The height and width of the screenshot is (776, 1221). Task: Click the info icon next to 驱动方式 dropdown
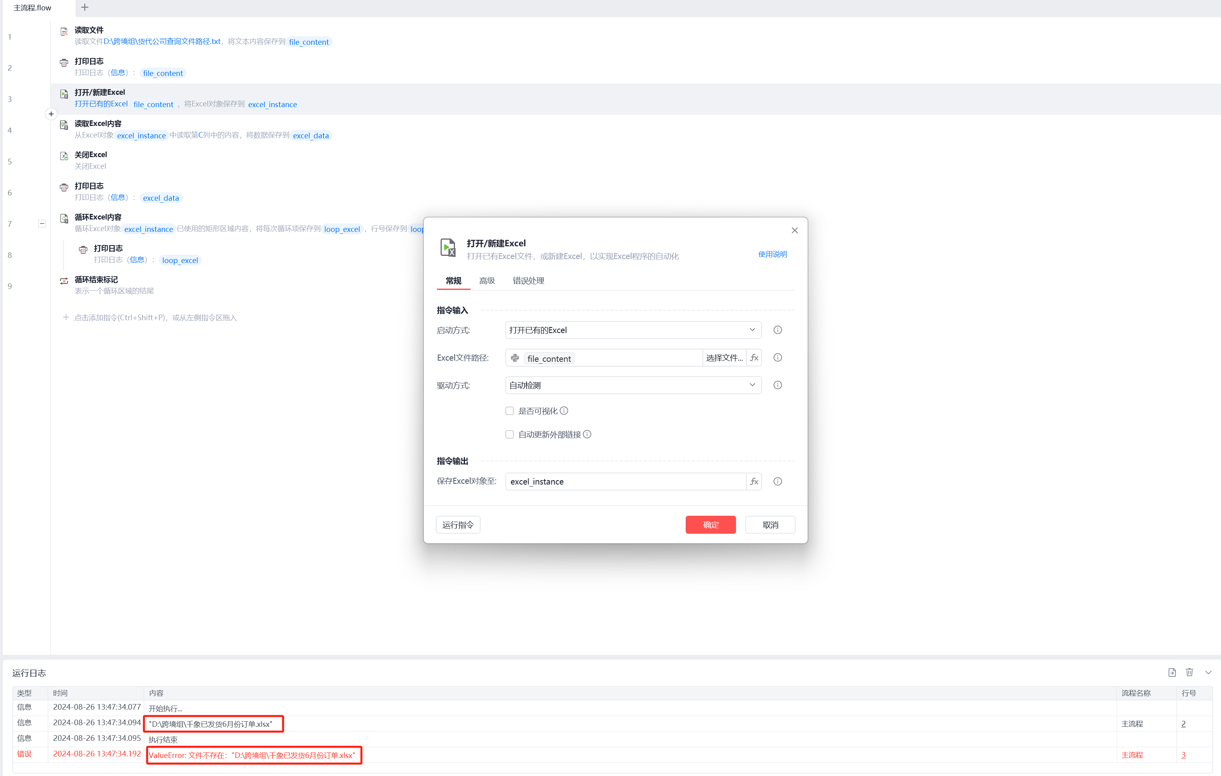pyautogui.click(x=777, y=385)
